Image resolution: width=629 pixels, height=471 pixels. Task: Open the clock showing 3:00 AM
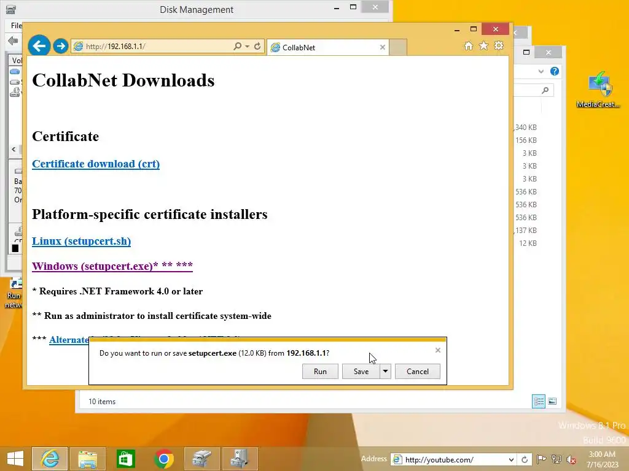coord(602,459)
